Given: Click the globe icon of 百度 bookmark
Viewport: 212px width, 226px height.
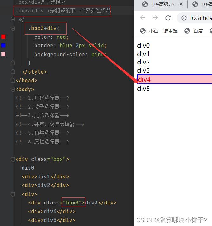Looking at the screenshot, I should coord(187,31).
